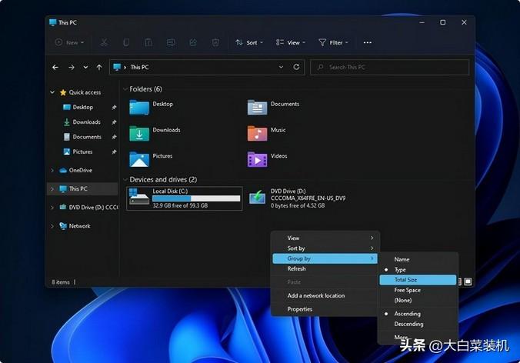Click the Rename icon in toolbar

click(171, 42)
